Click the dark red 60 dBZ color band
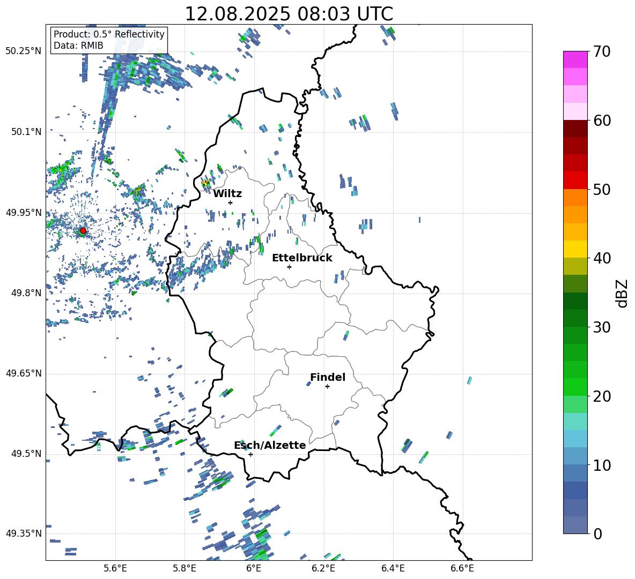The width and height of the screenshot is (635, 579). 575,129
